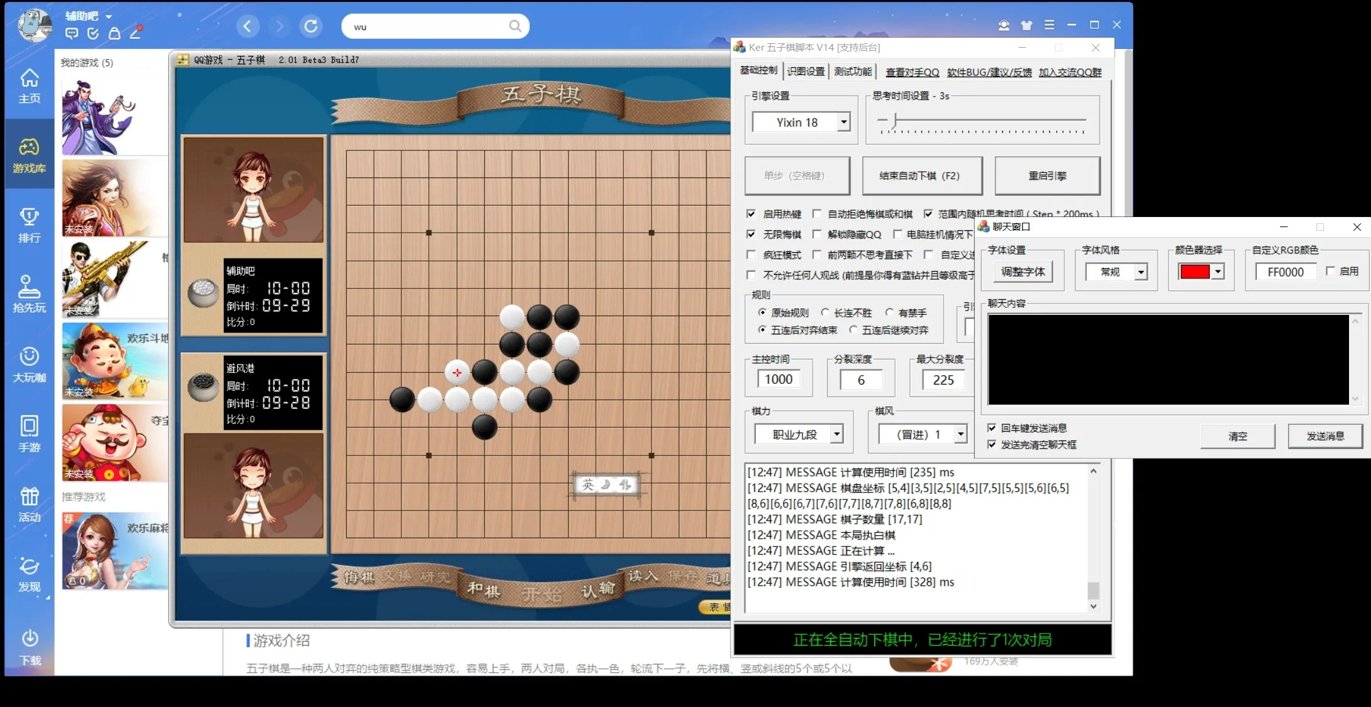Open the skin shirt icon in the title bar
This screenshot has width=1371, height=707.
1027,25
